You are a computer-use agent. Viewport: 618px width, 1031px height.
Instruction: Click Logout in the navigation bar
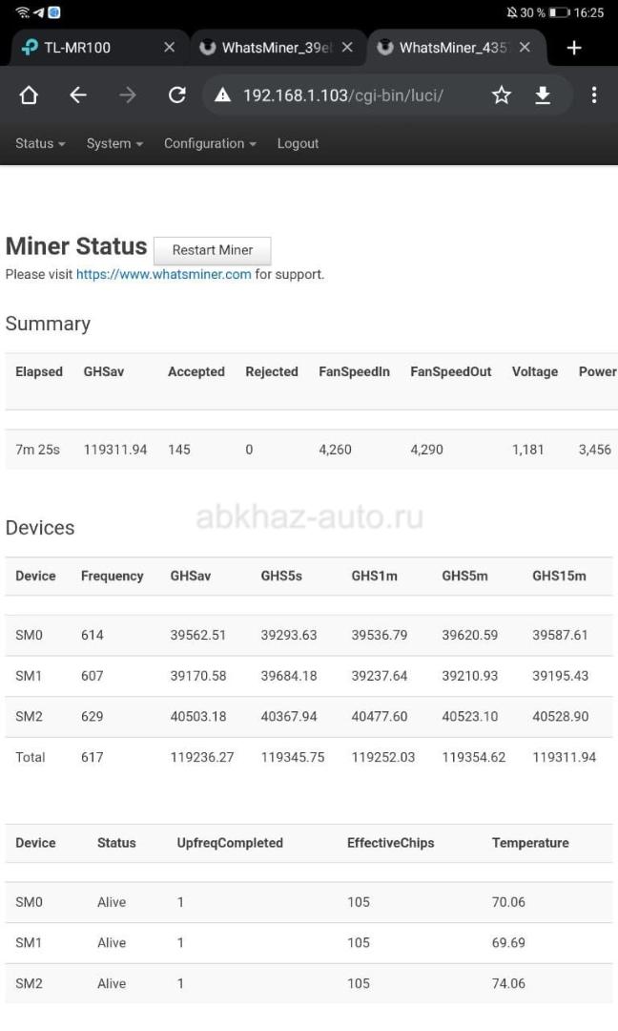[298, 143]
